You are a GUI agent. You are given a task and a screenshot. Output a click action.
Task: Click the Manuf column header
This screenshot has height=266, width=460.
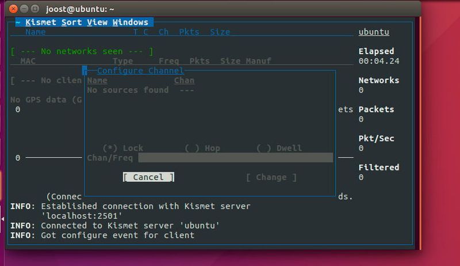click(258, 61)
